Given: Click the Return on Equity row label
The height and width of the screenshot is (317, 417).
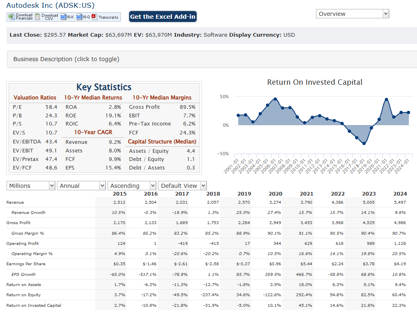Looking at the screenshot, I should click(23, 295).
